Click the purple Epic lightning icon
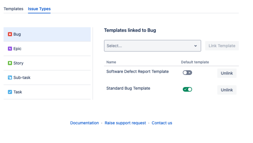 10,49
